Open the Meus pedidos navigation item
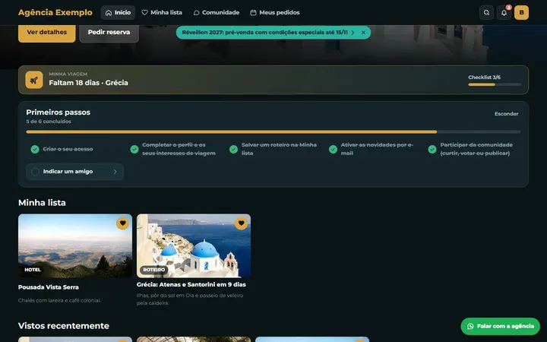This screenshot has height=342, width=547. point(275,13)
